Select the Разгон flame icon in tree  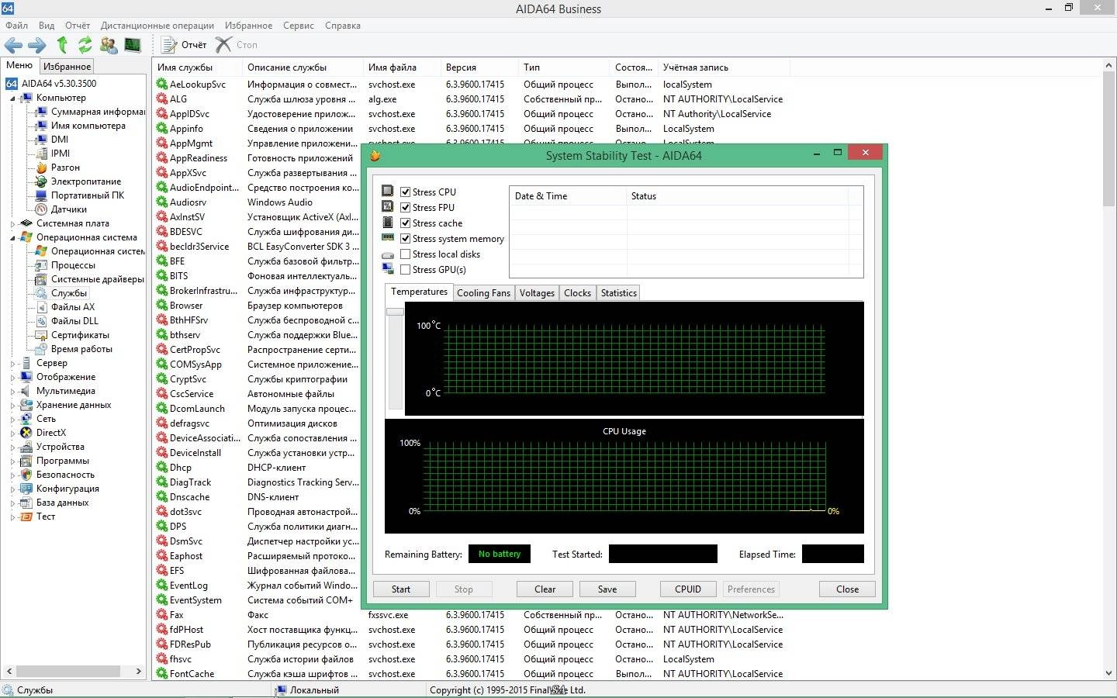(42, 168)
